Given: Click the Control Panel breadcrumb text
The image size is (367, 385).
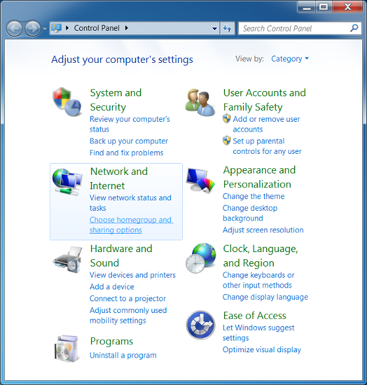Looking at the screenshot, I should click(97, 28).
